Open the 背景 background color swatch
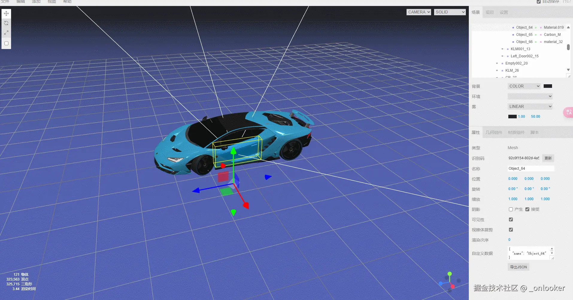Viewport: 573px width, 300px height. (x=548, y=86)
